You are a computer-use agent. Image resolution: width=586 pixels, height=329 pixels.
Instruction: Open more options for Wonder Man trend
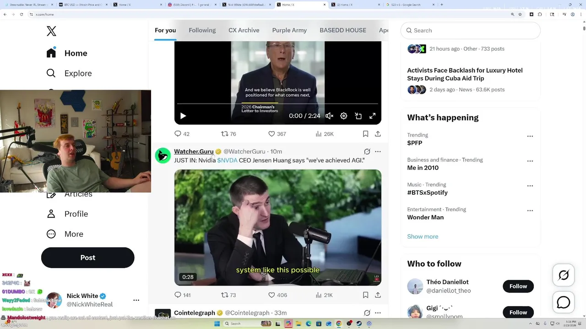tap(530, 211)
